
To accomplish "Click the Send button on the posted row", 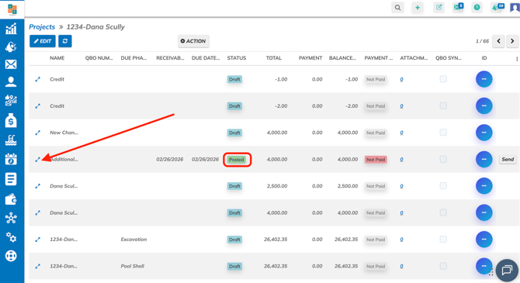I will (508, 160).
